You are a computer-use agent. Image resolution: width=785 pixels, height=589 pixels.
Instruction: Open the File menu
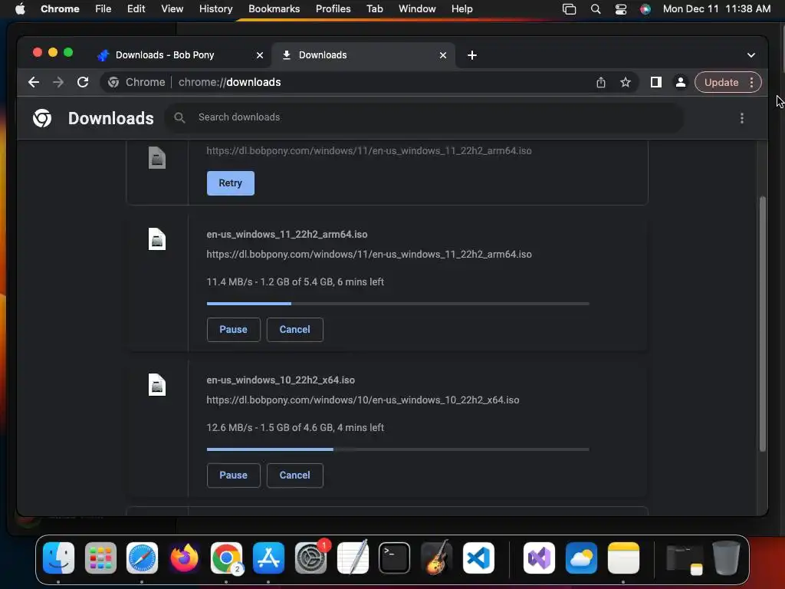coord(103,9)
